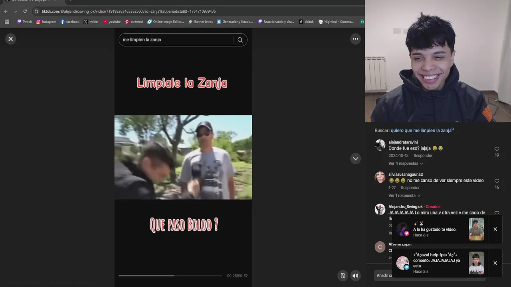Reply to alejandrataravini's comment
The image size is (511, 287).
(x=423, y=155)
